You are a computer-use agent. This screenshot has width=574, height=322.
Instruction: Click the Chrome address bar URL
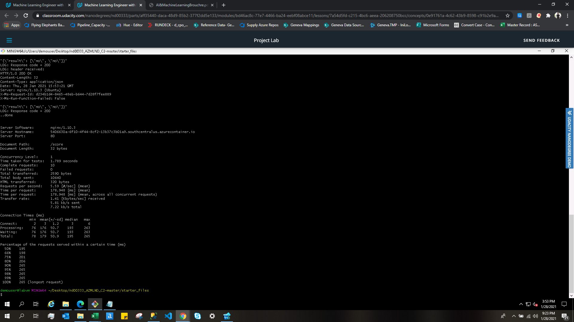click(x=269, y=16)
